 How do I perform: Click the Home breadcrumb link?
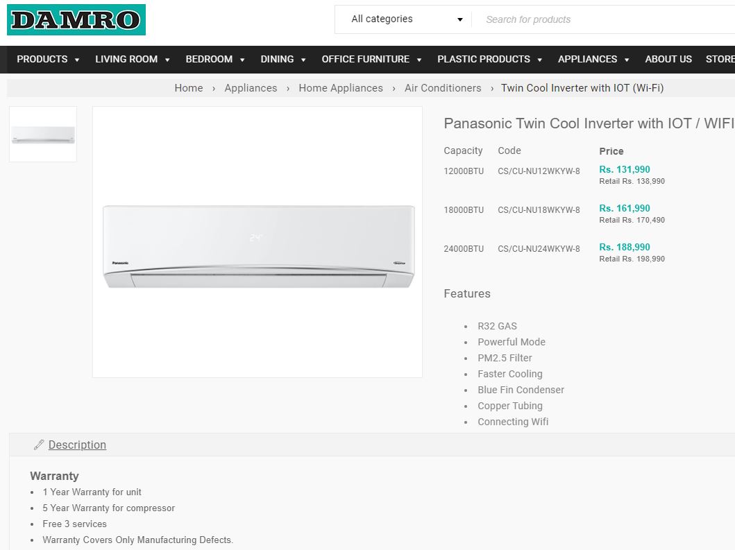tap(189, 88)
